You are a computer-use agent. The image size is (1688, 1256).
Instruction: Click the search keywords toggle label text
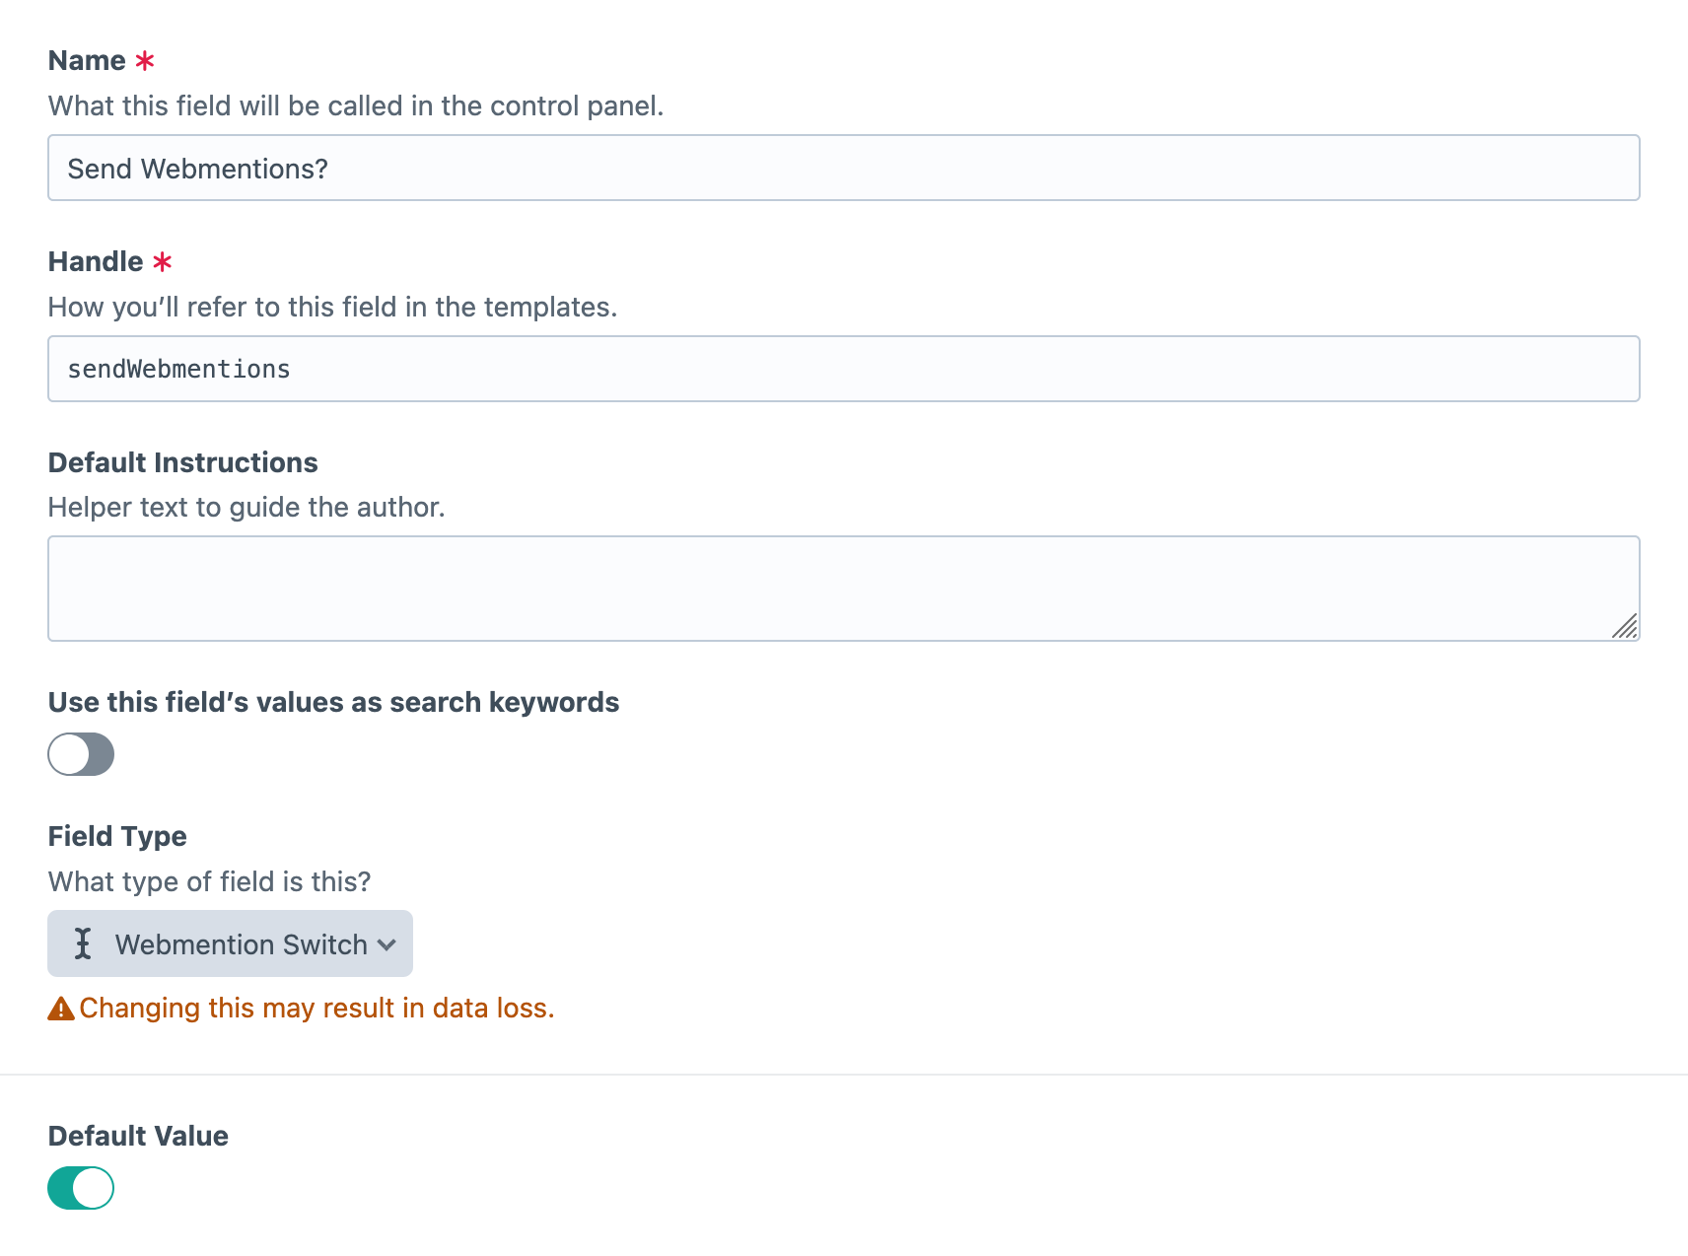[x=333, y=702]
